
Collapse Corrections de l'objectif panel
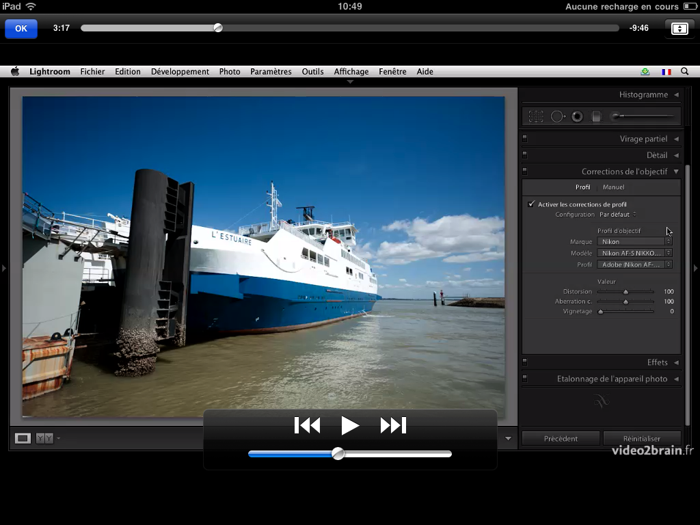(676, 172)
